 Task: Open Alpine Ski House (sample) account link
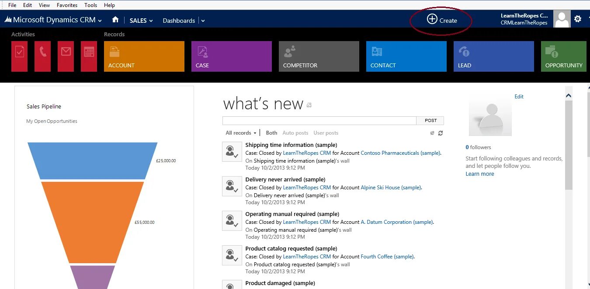391,188
